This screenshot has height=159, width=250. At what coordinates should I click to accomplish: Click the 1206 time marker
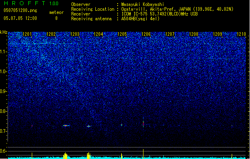tap(146, 34)
